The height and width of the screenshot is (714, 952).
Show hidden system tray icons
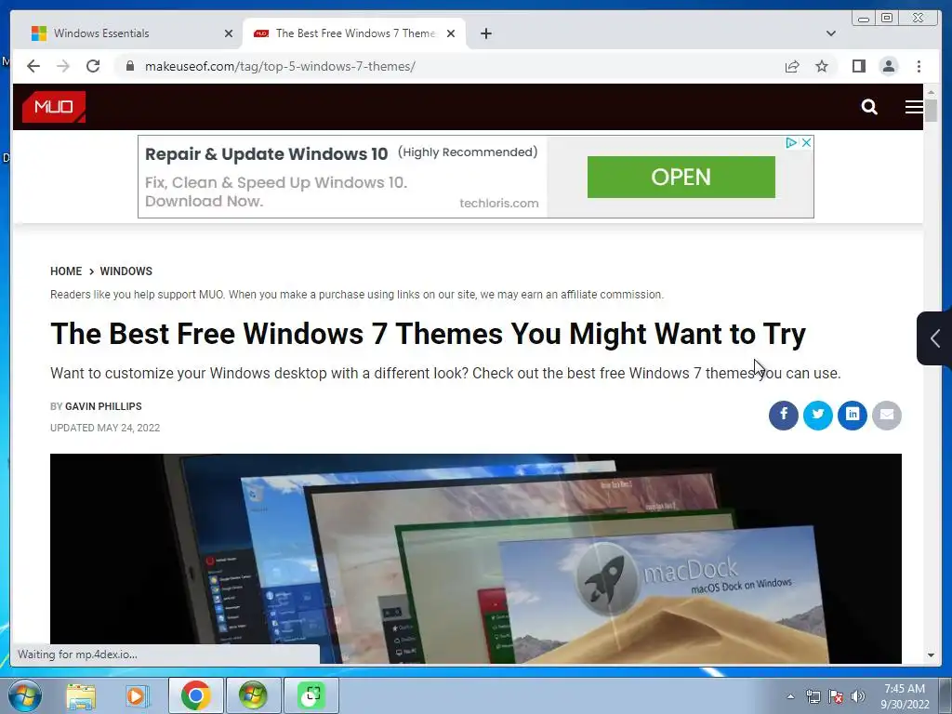click(x=790, y=696)
